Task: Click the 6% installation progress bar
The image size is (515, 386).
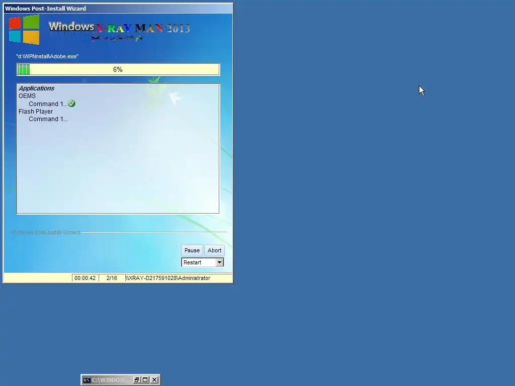Action: click(118, 69)
